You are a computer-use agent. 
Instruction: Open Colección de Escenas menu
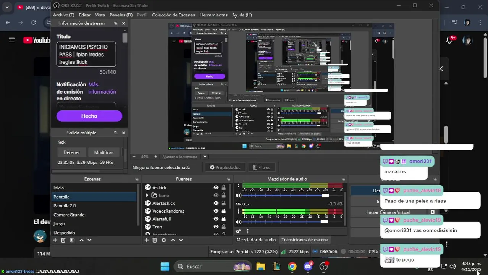coord(173,15)
